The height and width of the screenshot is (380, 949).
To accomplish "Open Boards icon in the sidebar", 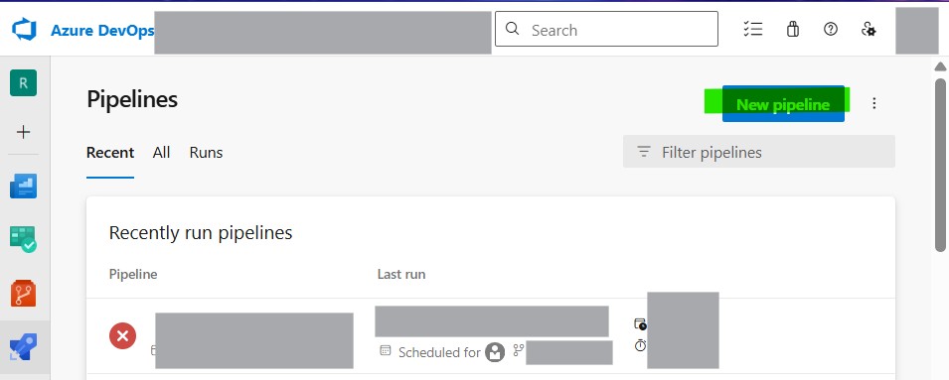I will click(x=23, y=239).
